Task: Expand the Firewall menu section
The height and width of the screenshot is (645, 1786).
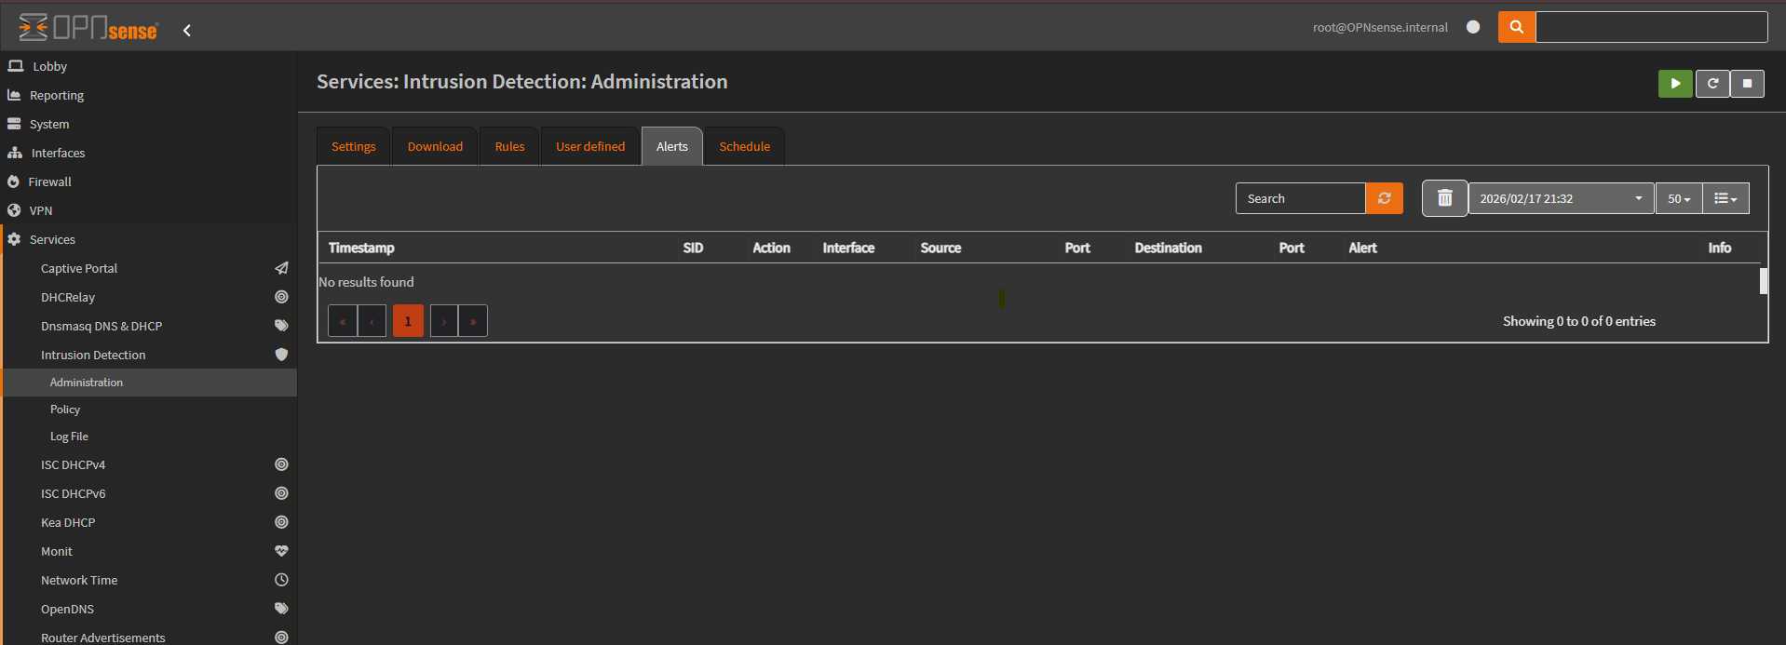Action: [x=49, y=182]
